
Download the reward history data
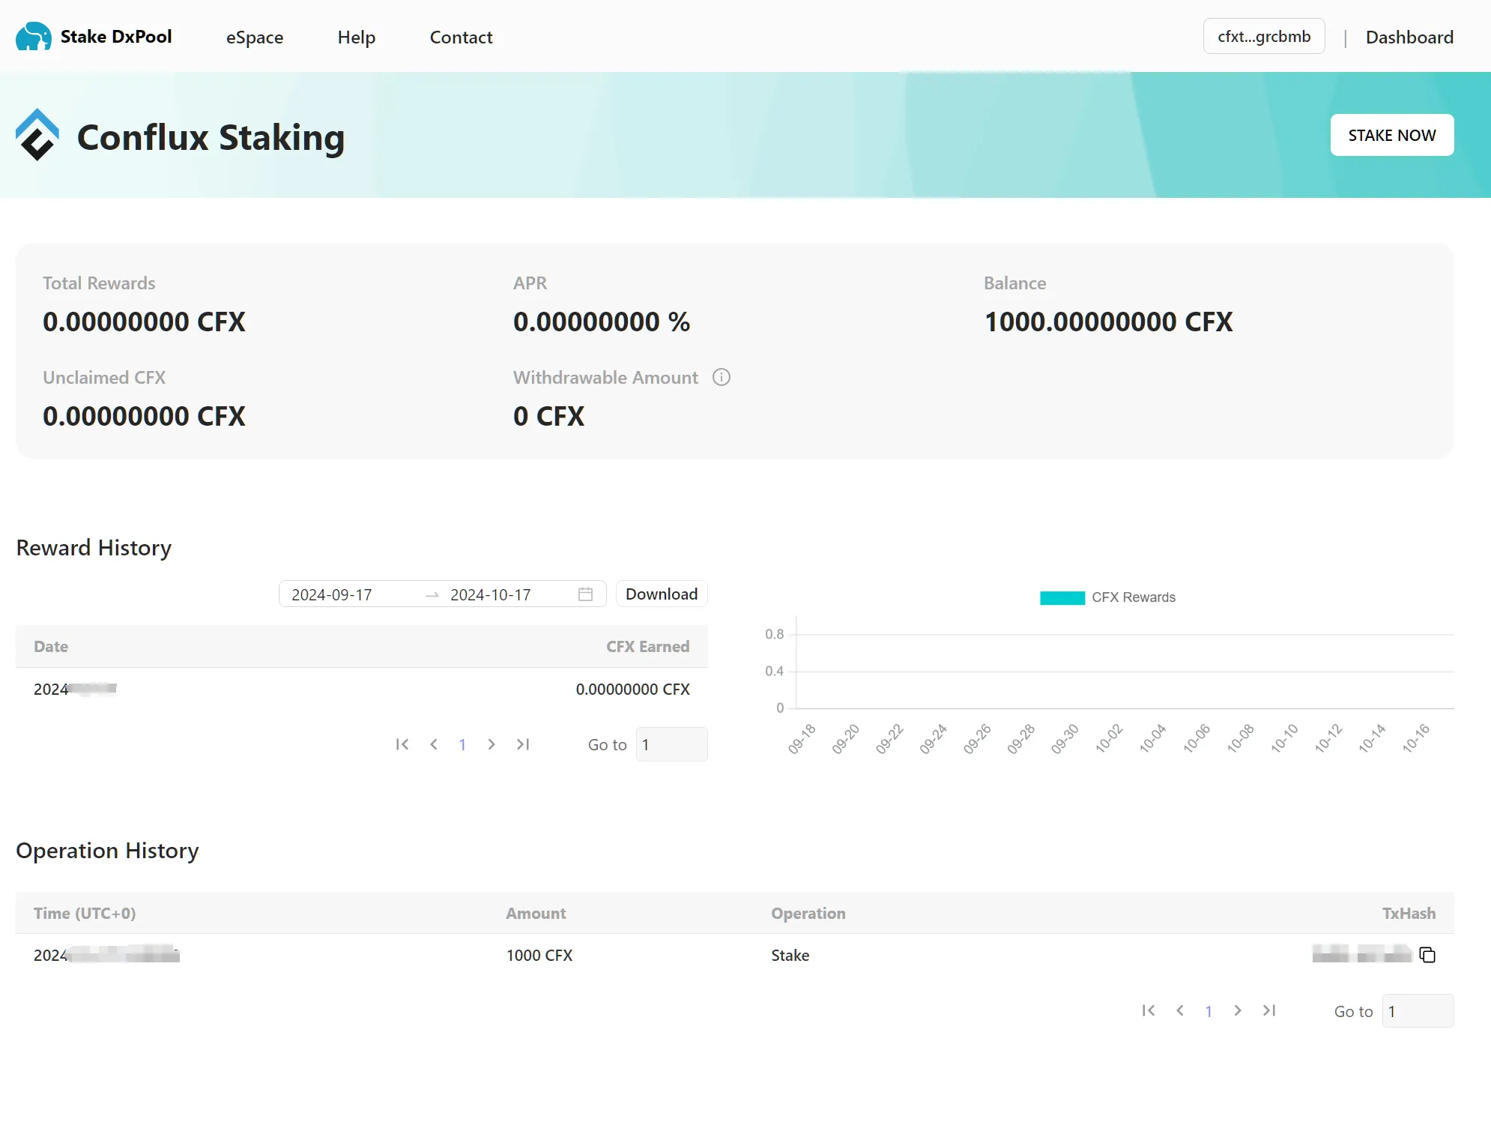click(x=661, y=594)
